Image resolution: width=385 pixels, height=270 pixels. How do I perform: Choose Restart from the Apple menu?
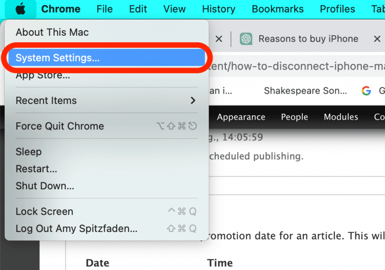pos(36,169)
